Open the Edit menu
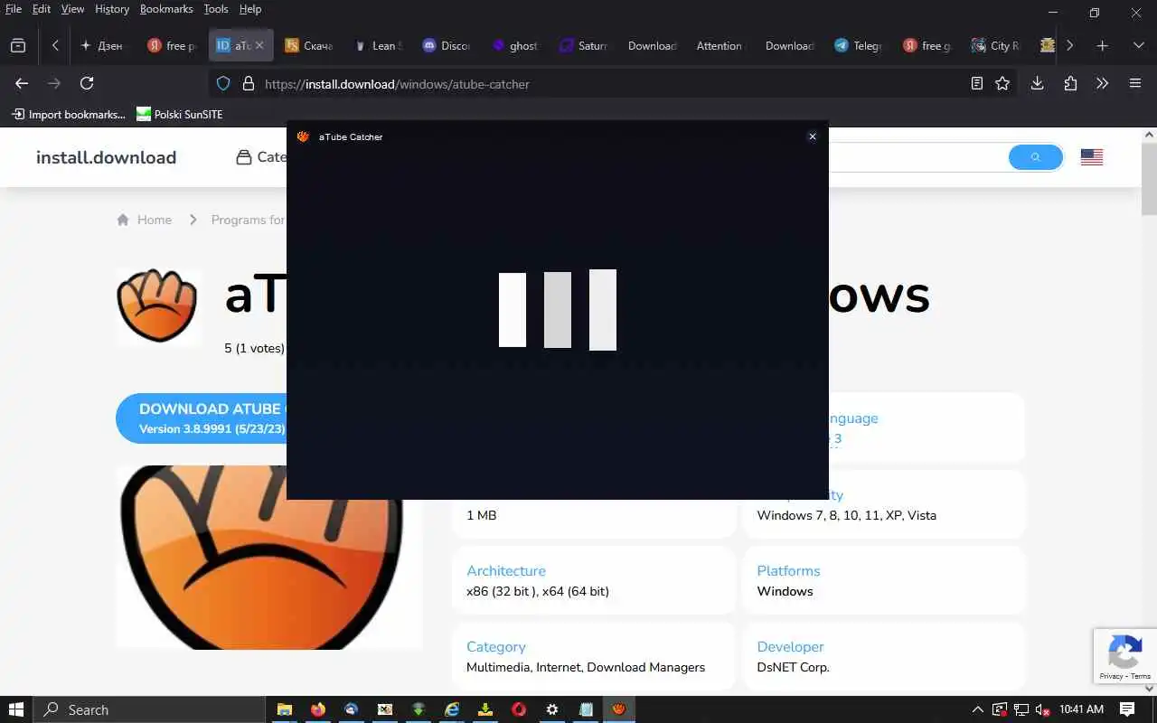 (42, 9)
